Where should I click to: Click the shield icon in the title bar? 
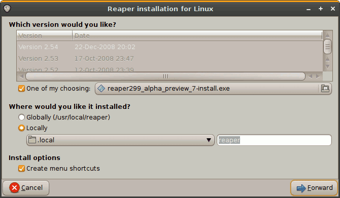(7, 9)
